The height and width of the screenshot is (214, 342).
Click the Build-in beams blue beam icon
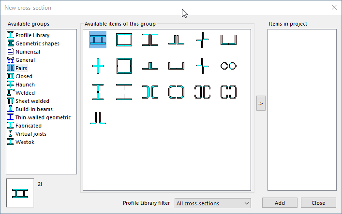11,109
